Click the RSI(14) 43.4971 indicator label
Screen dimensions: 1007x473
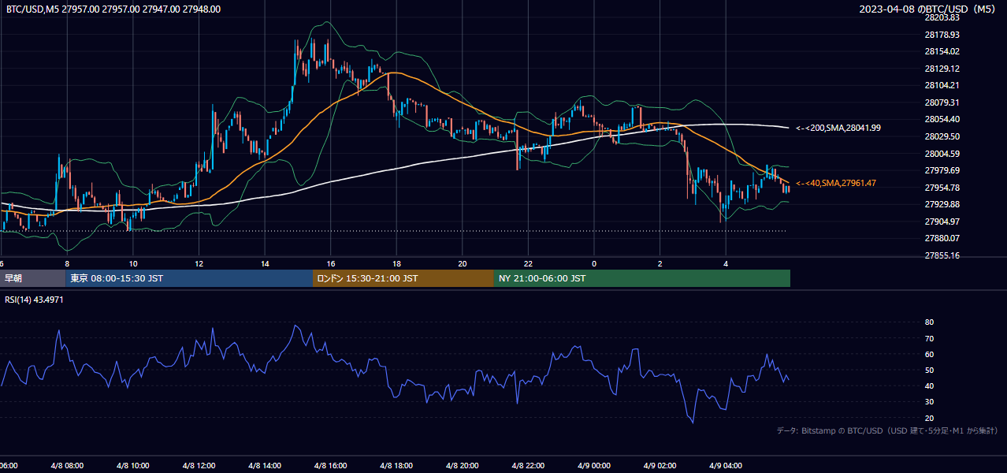coord(35,300)
